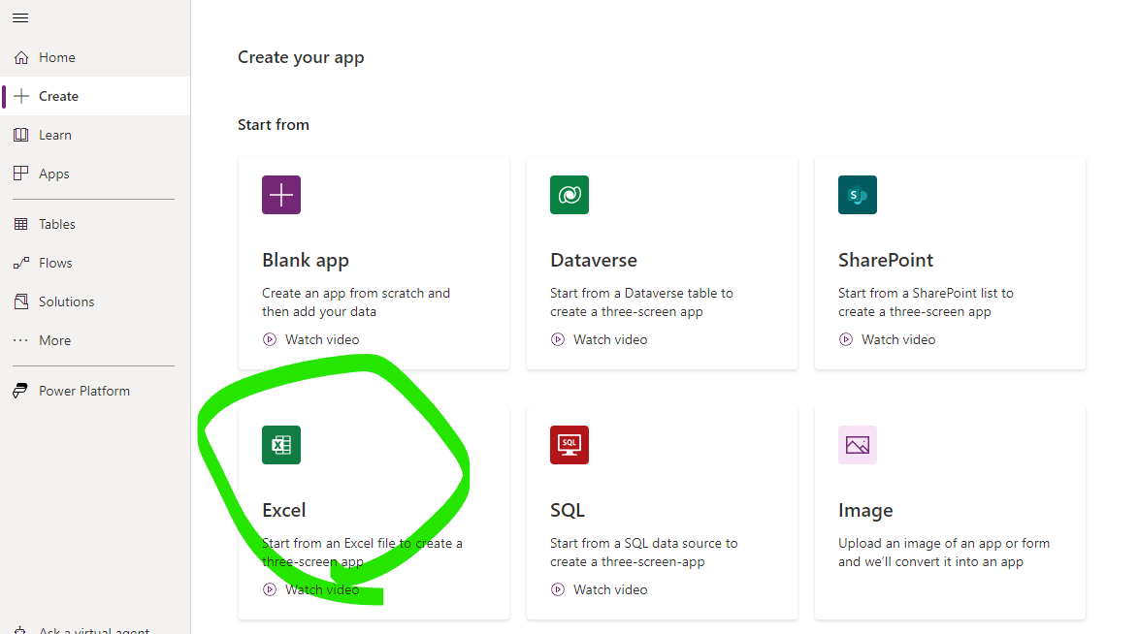The width and height of the screenshot is (1139, 634).
Task: Click the Flows connector icon
Action: click(21, 263)
